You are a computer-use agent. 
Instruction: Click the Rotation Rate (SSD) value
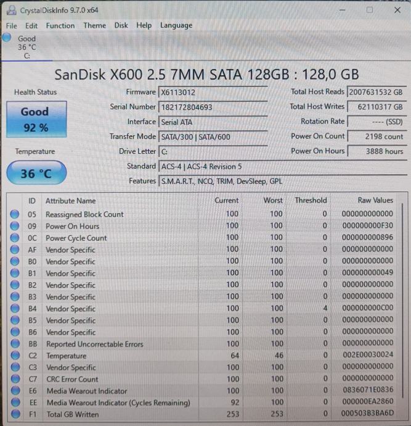click(x=376, y=122)
